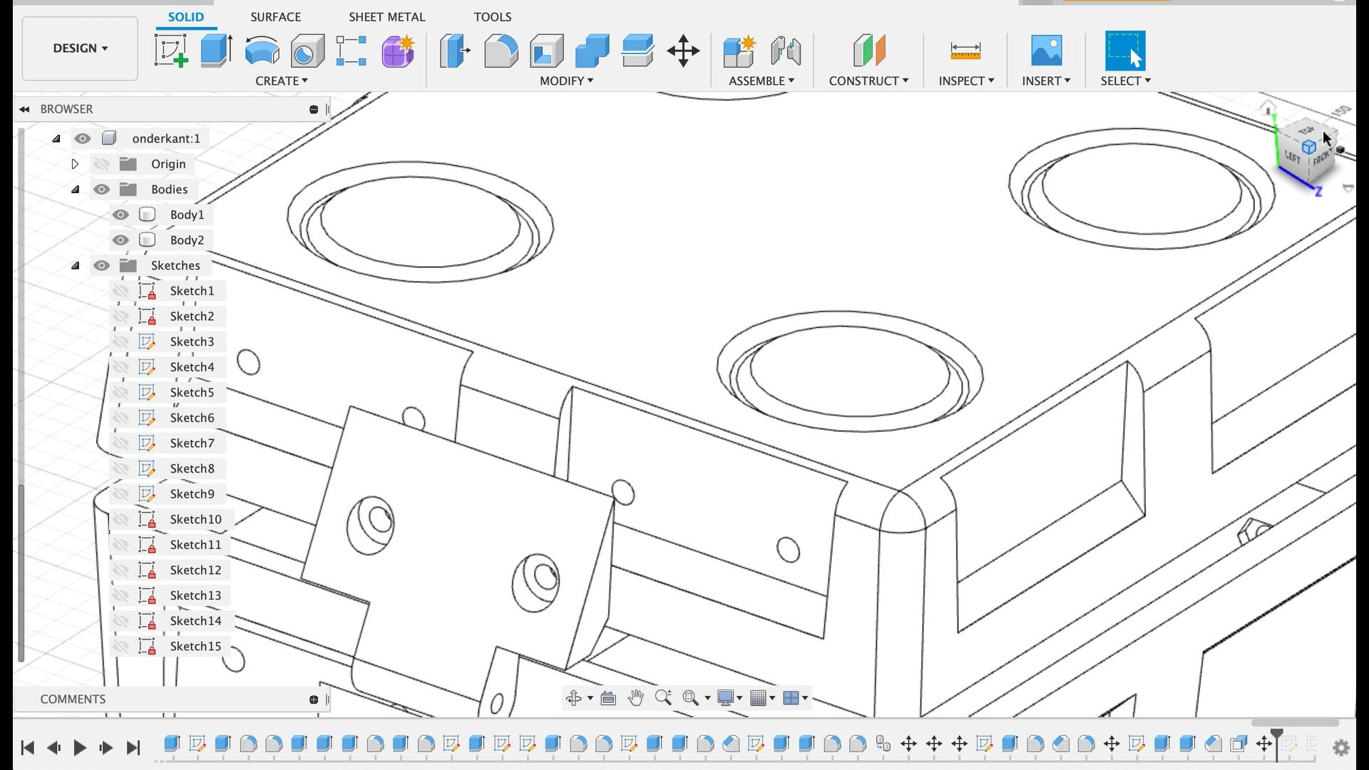
Task: Toggle visibility of Body2
Action: [x=119, y=240]
